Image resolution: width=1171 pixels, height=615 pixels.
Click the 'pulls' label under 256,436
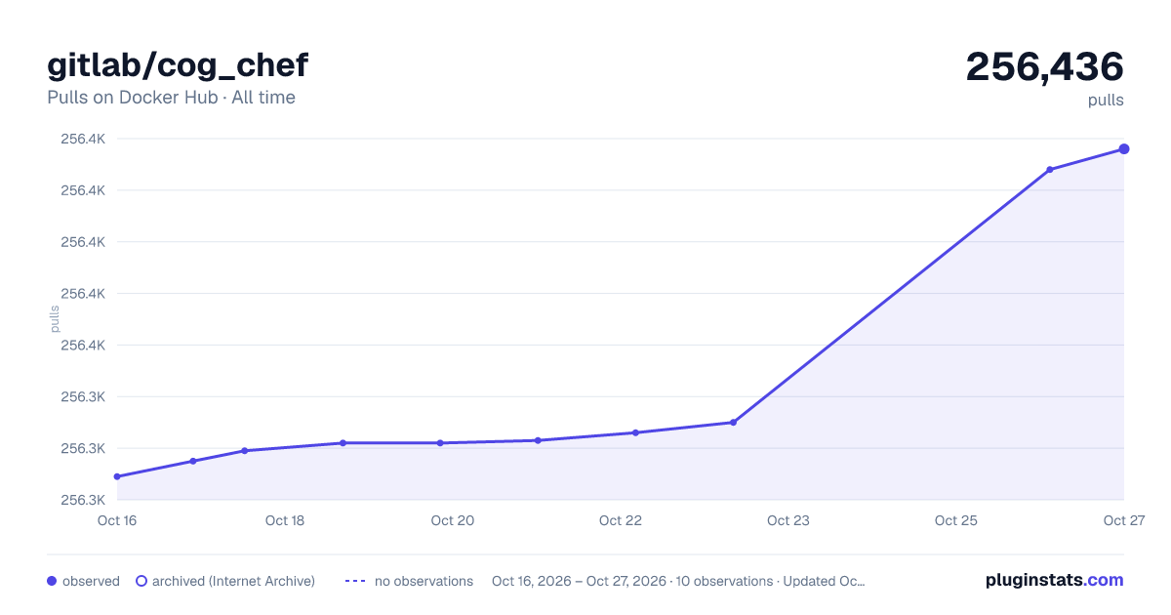1106,100
